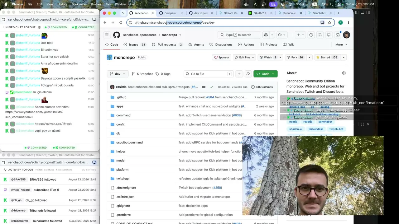The image size is (399, 224).
Task: Click the tailwindcss topic tag
Action: click(316, 129)
